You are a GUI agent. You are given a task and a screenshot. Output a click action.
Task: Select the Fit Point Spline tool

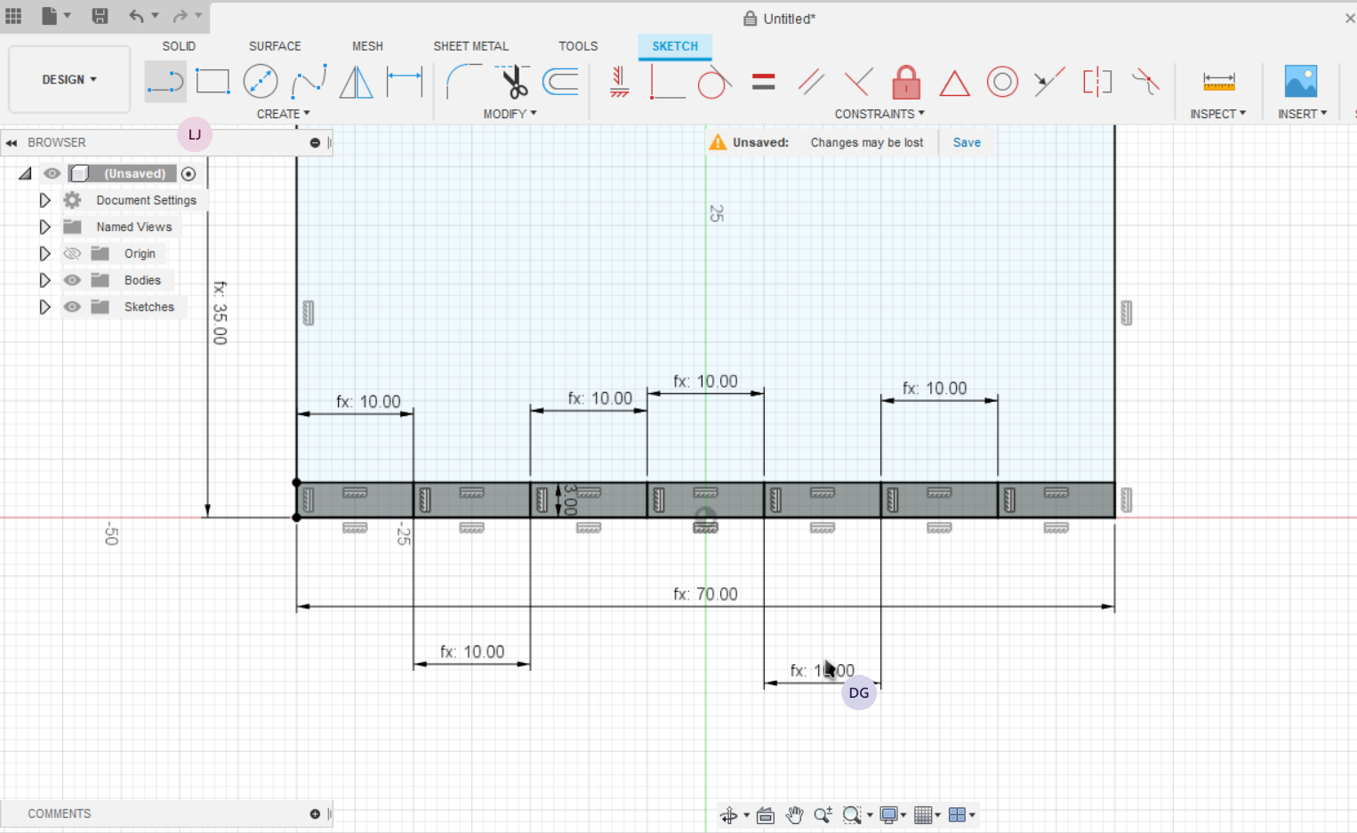pyautogui.click(x=309, y=82)
